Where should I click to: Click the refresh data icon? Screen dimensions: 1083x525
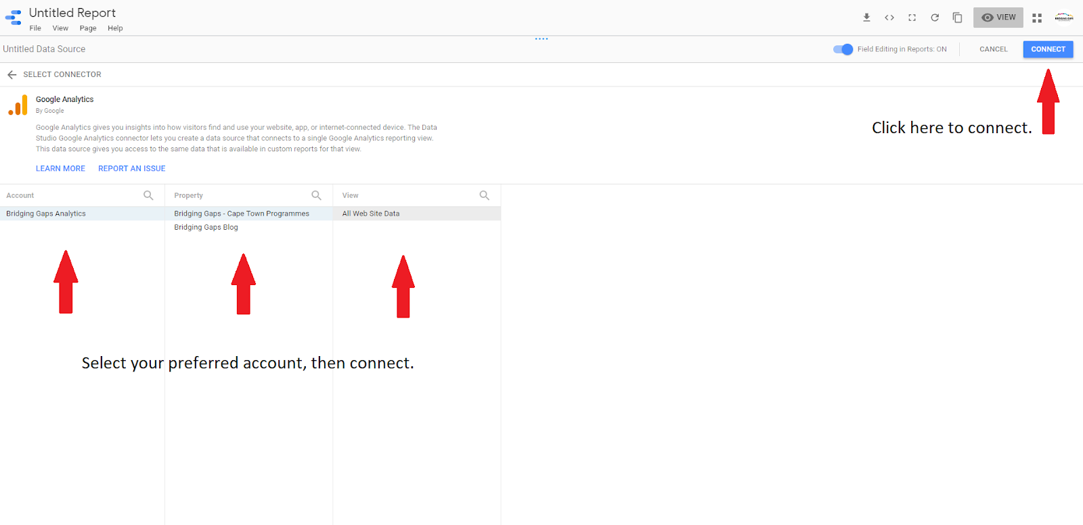point(935,18)
